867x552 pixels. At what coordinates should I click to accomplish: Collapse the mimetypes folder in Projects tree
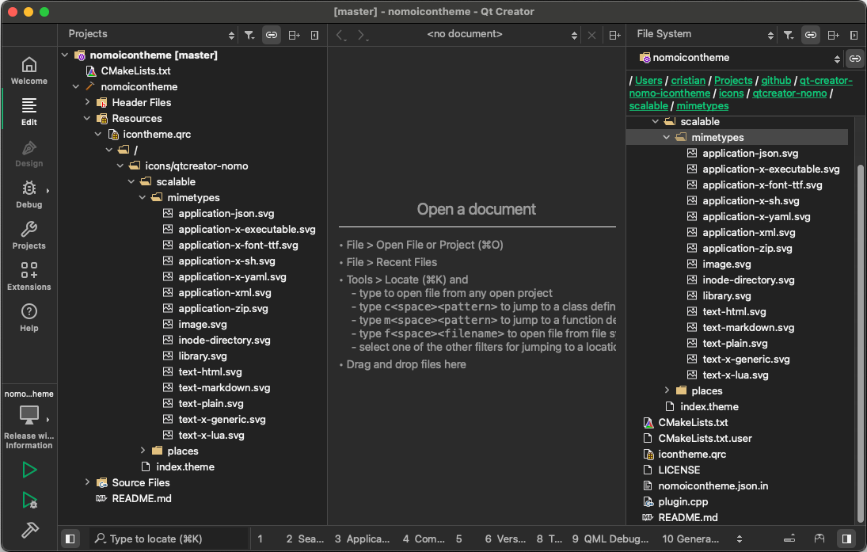[x=142, y=197]
